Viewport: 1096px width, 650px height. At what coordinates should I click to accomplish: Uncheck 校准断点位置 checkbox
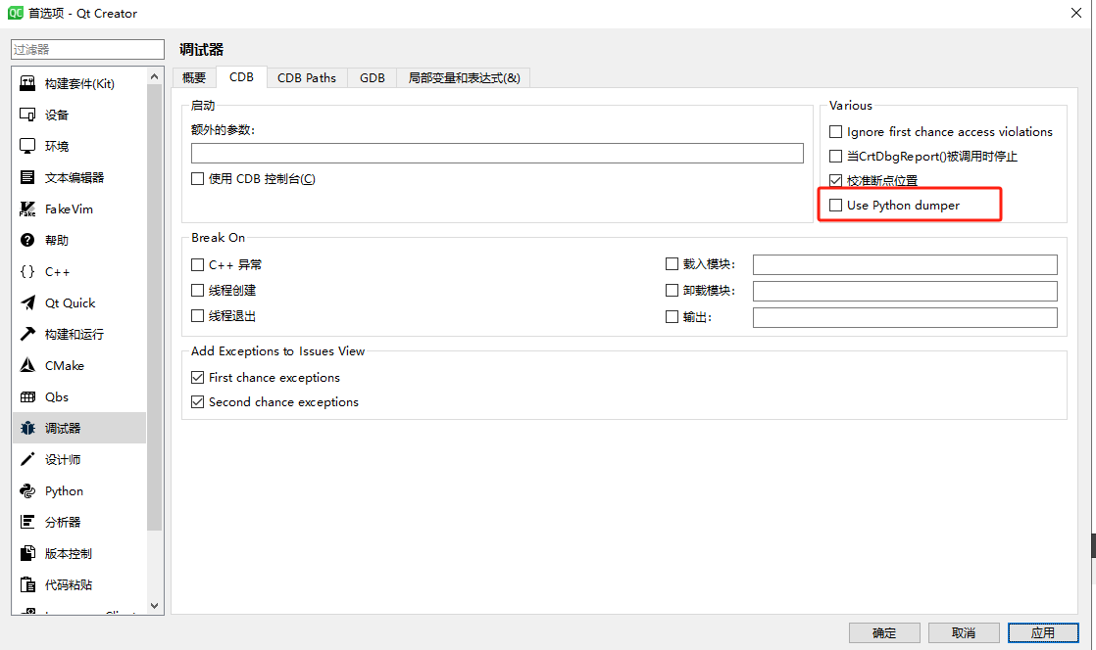click(835, 180)
